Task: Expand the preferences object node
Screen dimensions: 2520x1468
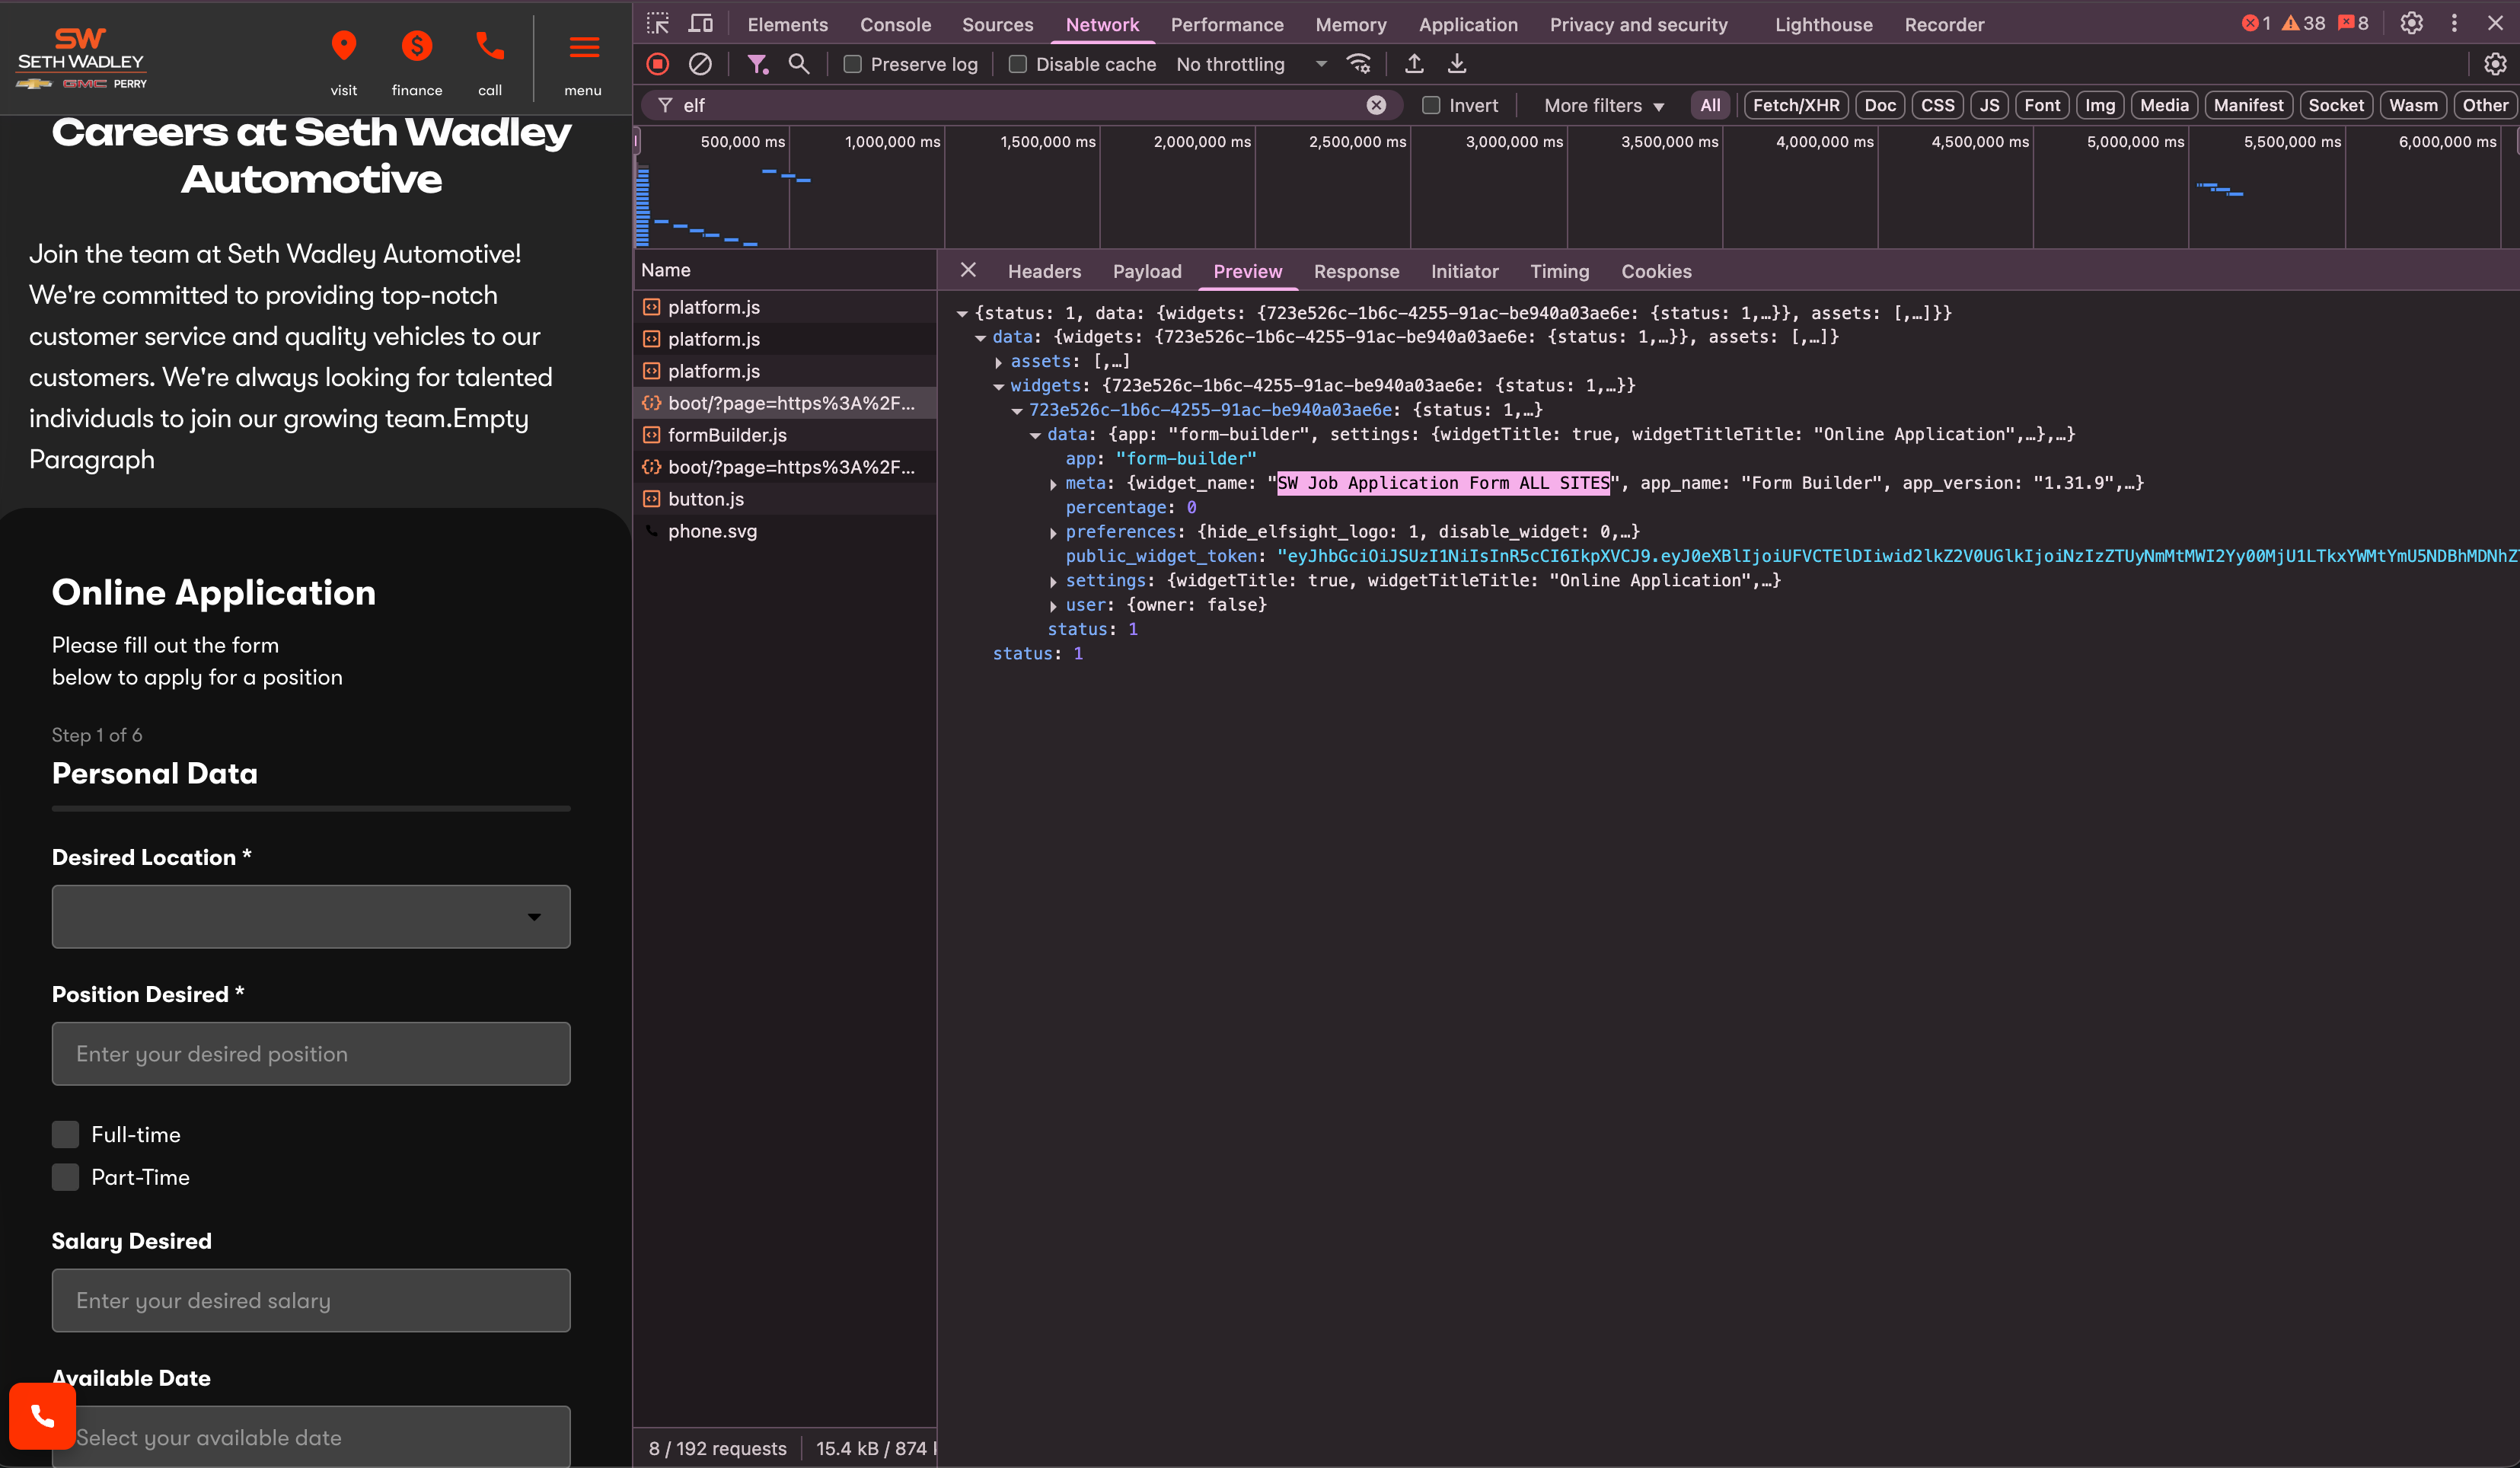Action: 1053,533
